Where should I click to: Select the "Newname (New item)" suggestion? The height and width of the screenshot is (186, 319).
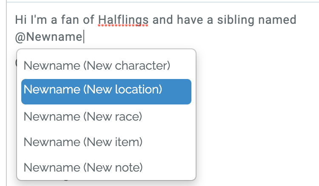[x=83, y=142]
